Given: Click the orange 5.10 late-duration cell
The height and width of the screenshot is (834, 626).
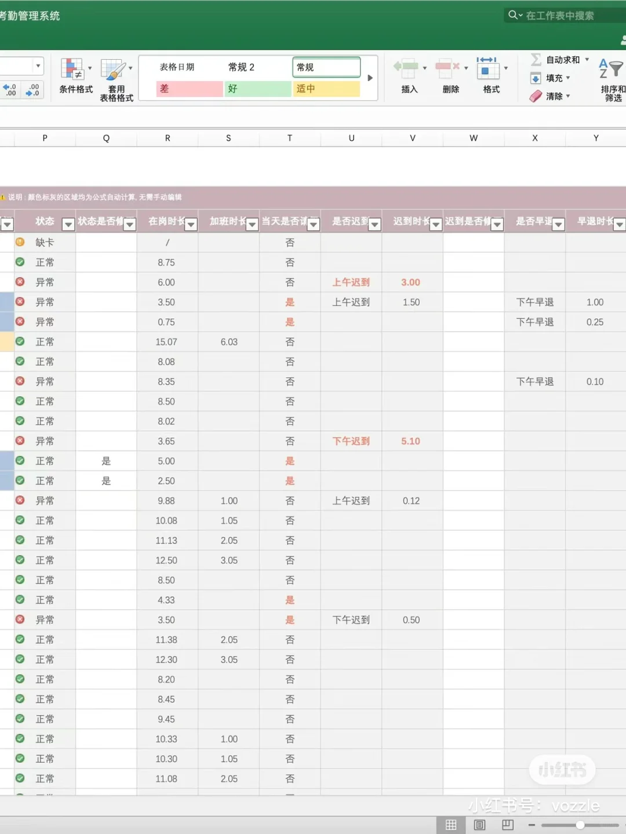Looking at the screenshot, I should [412, 441].
